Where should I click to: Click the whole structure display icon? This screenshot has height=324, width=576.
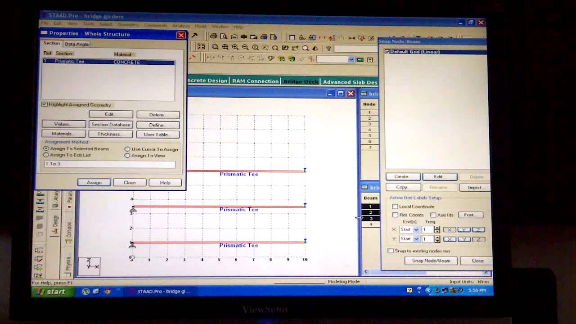pos(201,46)
